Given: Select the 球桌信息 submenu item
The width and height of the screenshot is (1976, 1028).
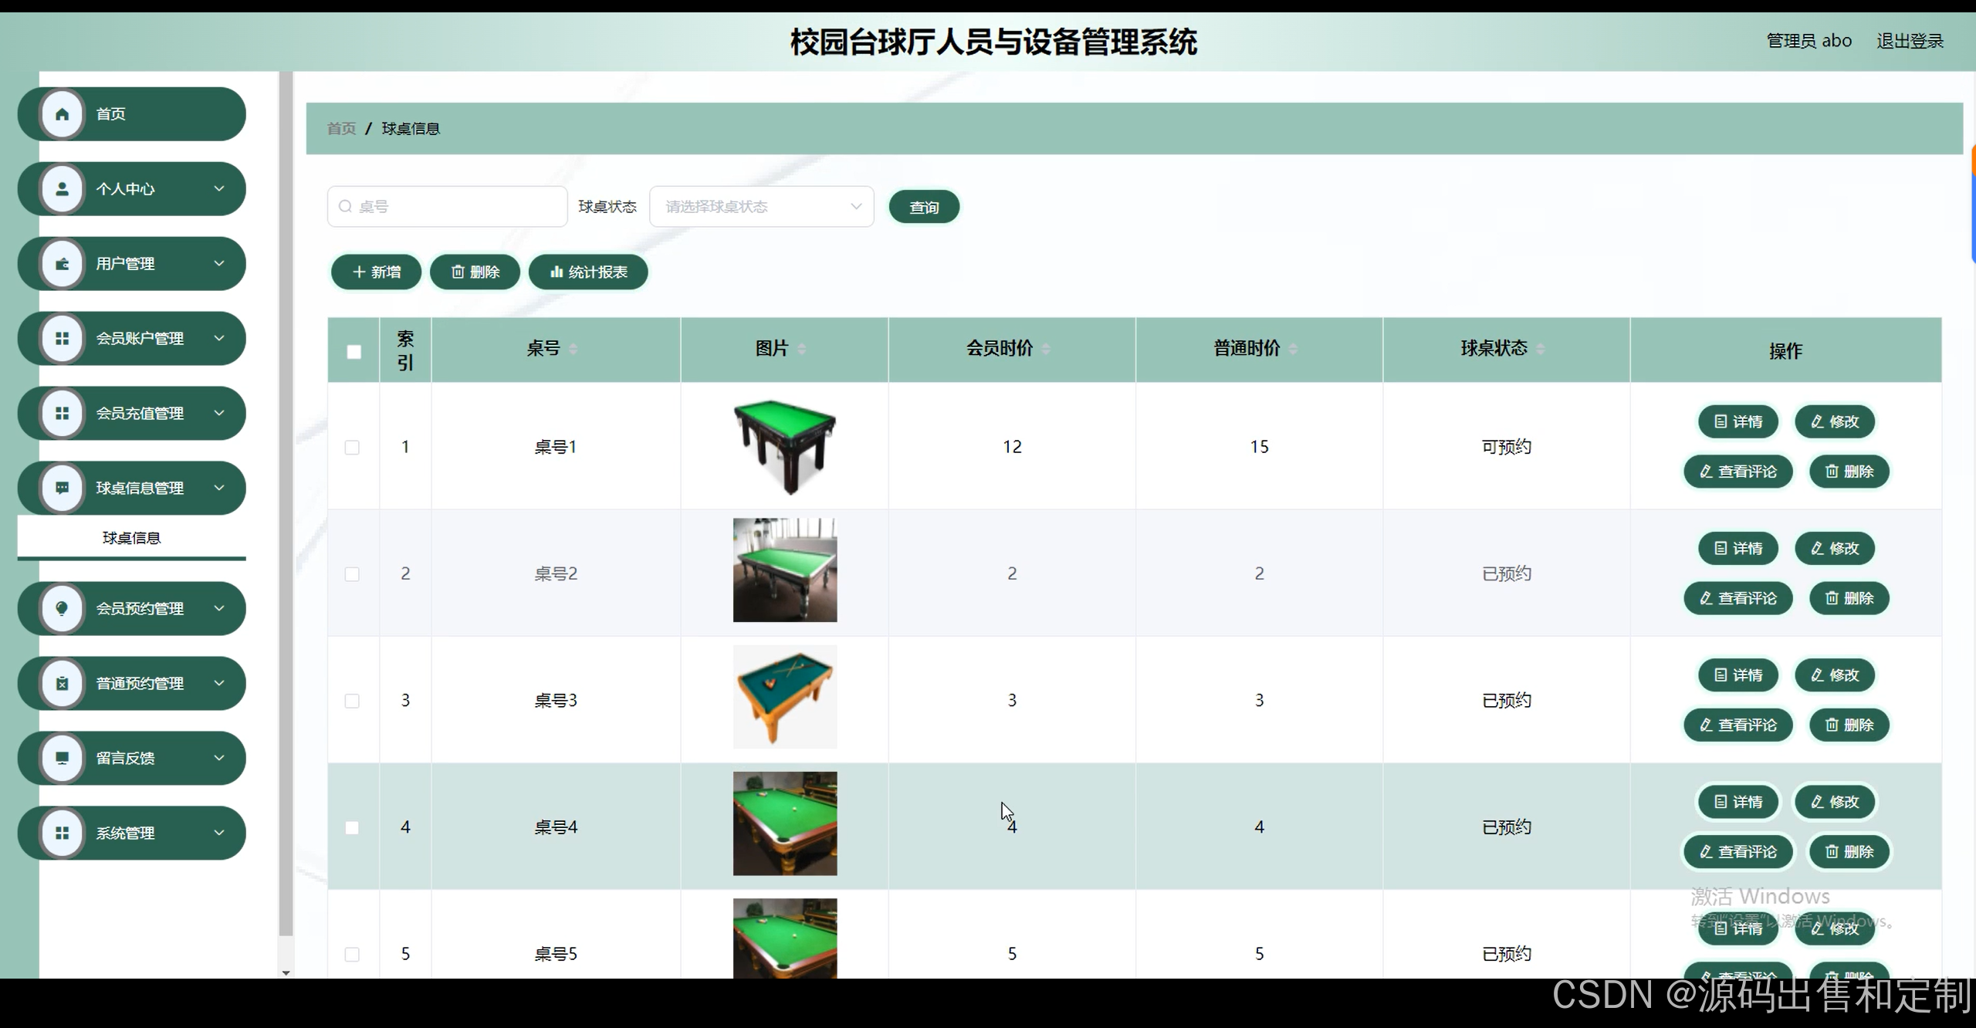Looking at the screenshot, I should click(131, 538).
